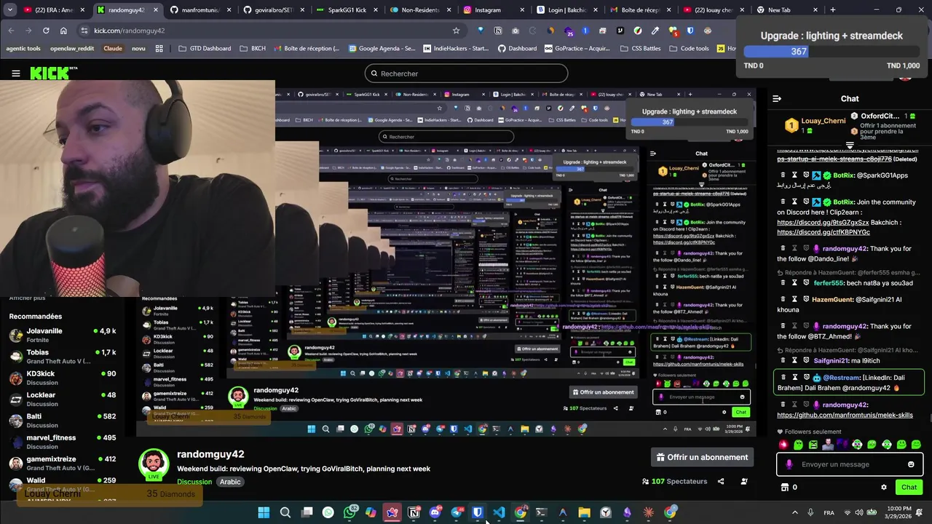Open the Kick hamburger menu
This screenshot has height=524, width=932.
coord(16,74)
